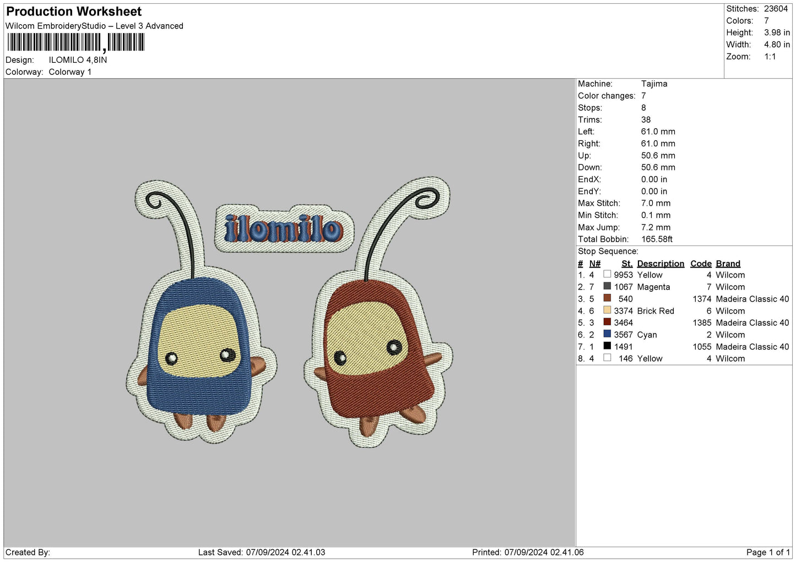796x562 pixels.
Task: Select the EndX: label
Action: pos(589,179)
